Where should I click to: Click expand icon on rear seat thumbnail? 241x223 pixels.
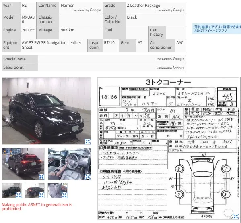tap(64, 195)
